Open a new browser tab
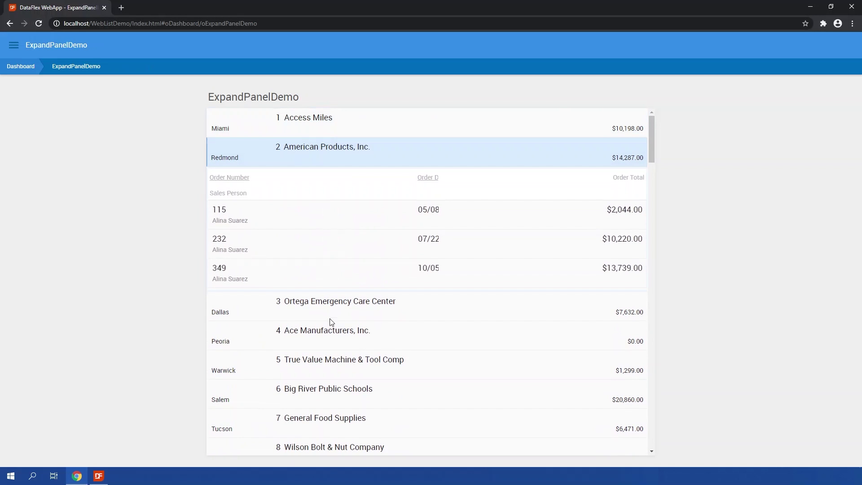This screenshot has height=485, width=862. tap(121, 8)
